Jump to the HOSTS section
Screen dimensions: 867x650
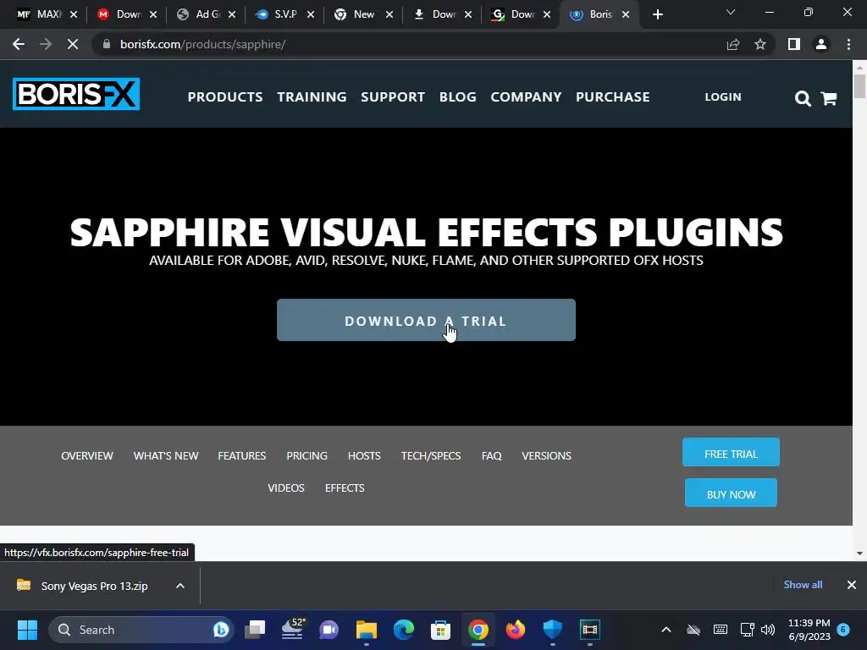[364, 456]
